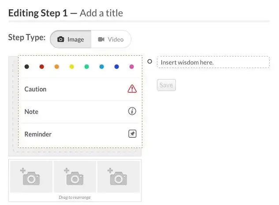The height and width of the screenshot is (205, 279).
Task: Switch step type to Video
Action: [111, 39]
